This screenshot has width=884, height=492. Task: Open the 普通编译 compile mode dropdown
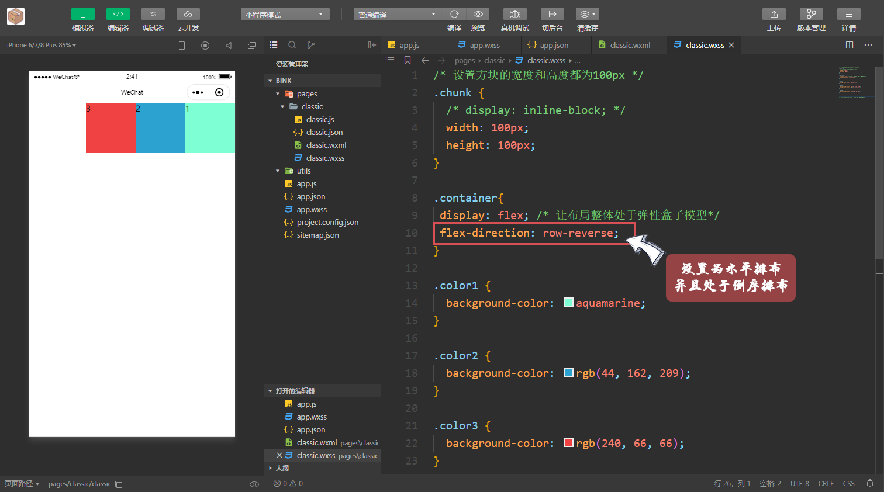click(398, 13)
